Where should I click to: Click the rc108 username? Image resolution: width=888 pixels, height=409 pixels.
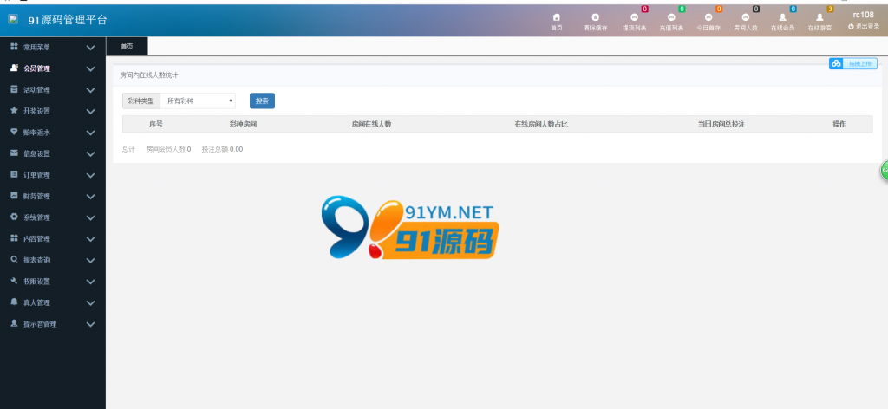(x=864, y=15)
